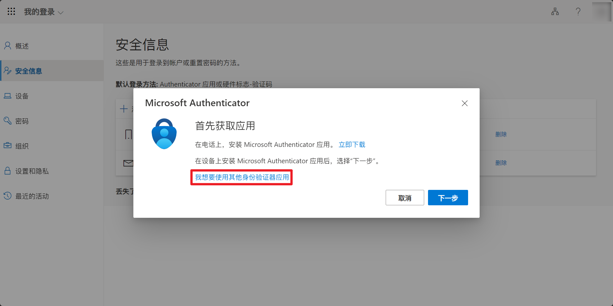Open the 组织 organizations briefcase icon

click(x=7, y=146)
